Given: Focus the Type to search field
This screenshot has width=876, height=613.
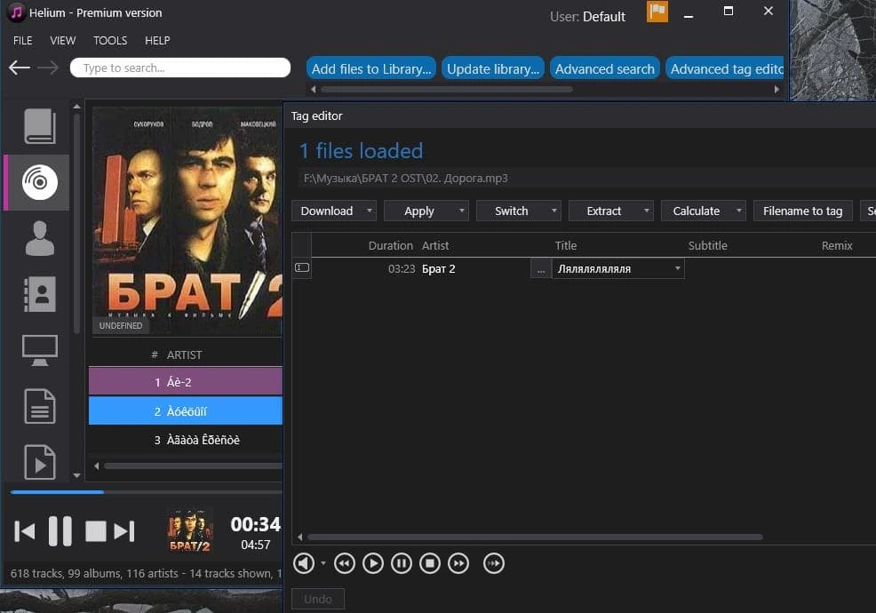Looking at the screenshot, I should [x=179, y=68].
